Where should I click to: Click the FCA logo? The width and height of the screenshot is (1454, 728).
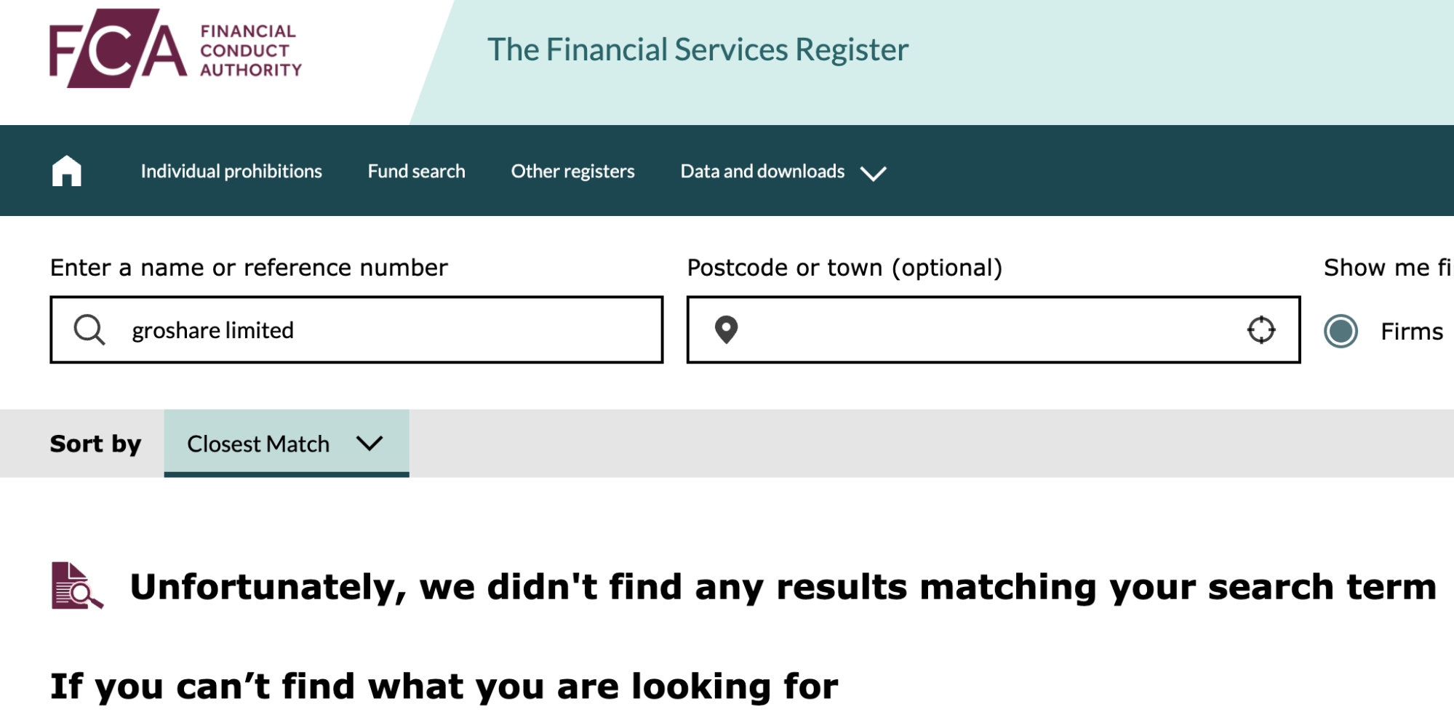tap(175, 49)
